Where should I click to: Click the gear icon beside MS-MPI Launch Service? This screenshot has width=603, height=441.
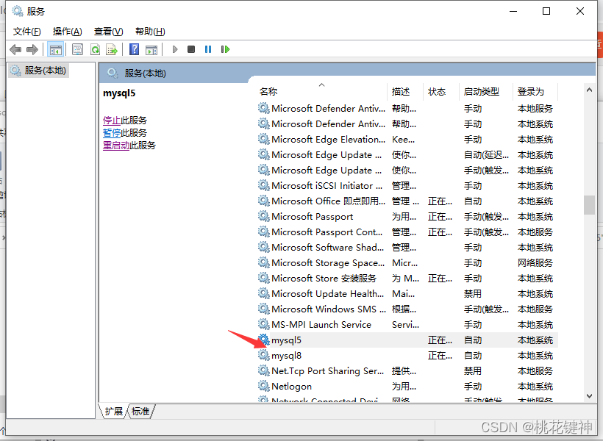coord(264,324)
